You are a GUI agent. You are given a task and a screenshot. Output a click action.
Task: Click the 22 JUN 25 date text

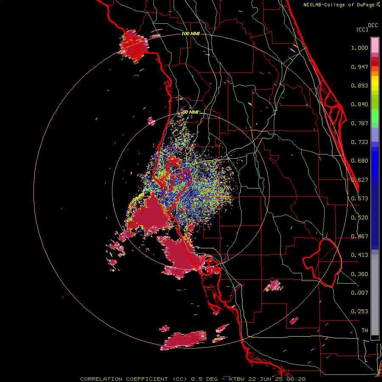coord(266,379)
